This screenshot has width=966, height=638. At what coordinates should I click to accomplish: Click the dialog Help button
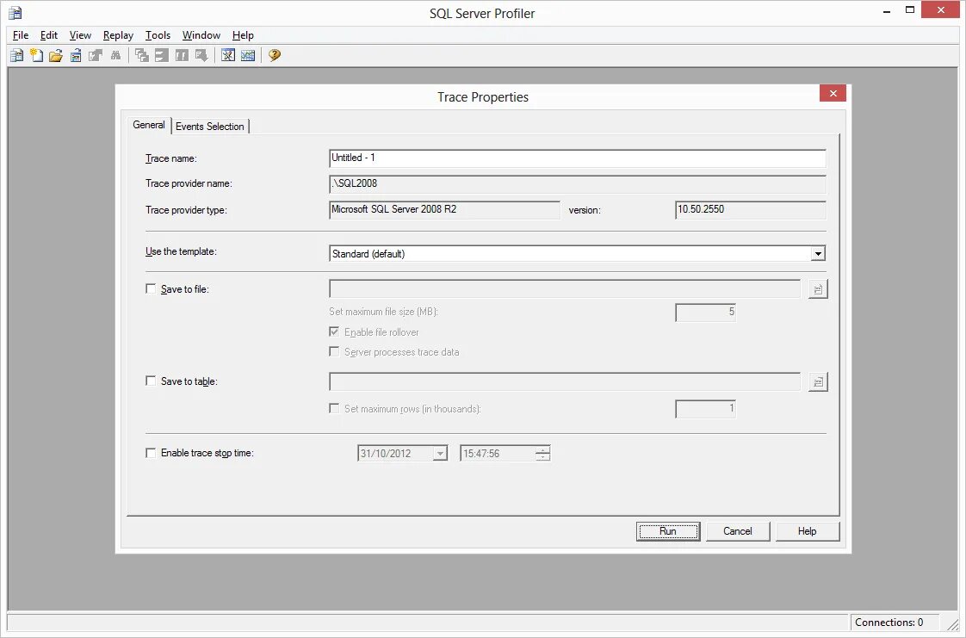click(807, 531)
